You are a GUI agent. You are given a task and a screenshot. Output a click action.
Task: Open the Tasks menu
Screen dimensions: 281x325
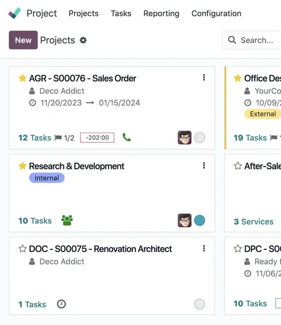point(121,13)
